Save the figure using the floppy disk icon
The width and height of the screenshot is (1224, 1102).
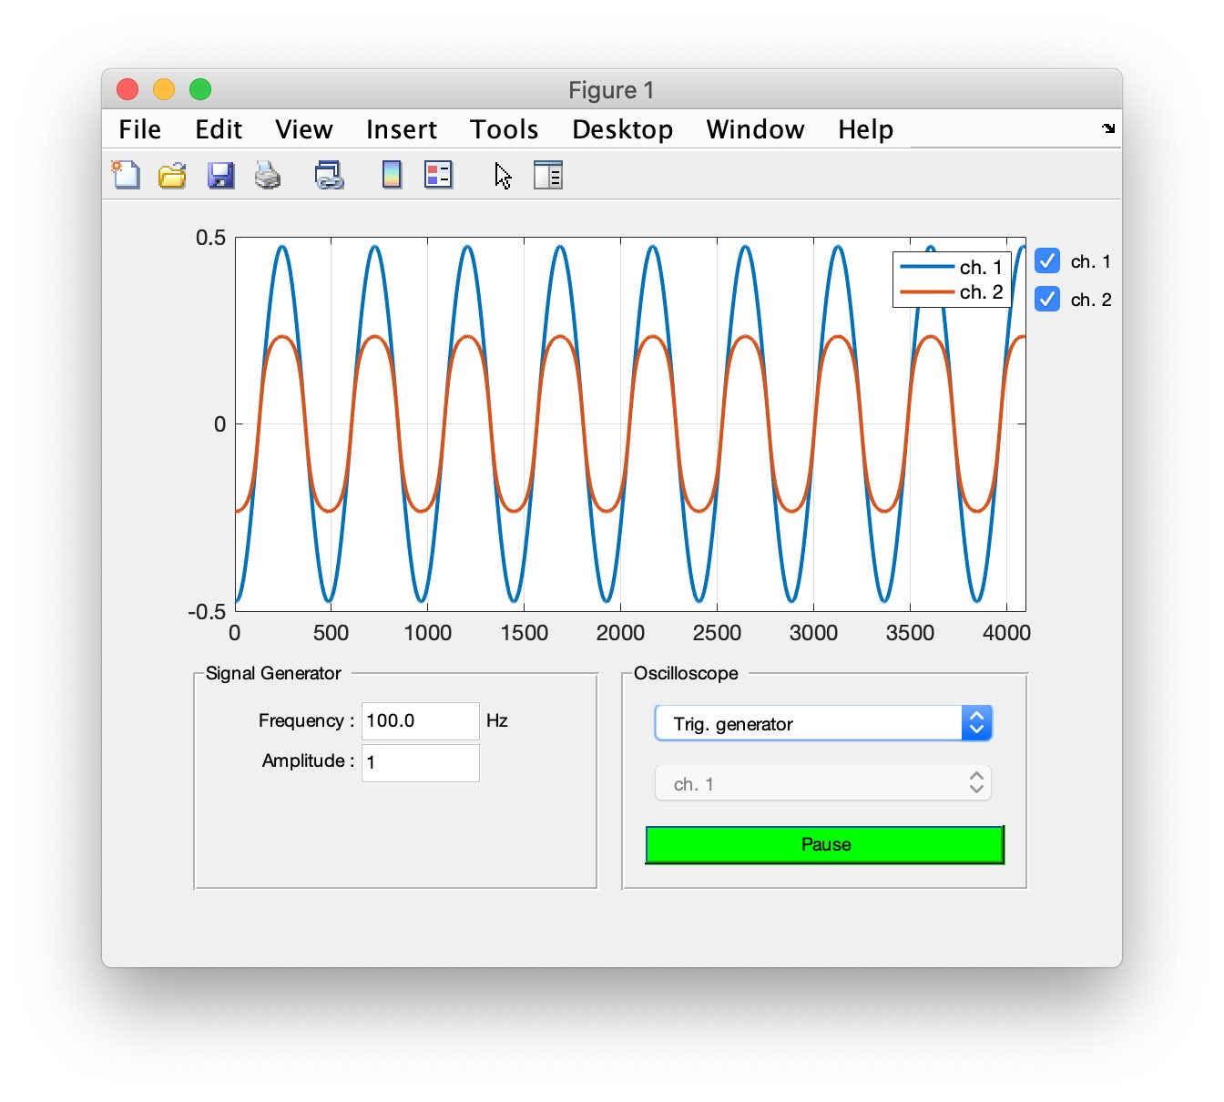(220, 175)
